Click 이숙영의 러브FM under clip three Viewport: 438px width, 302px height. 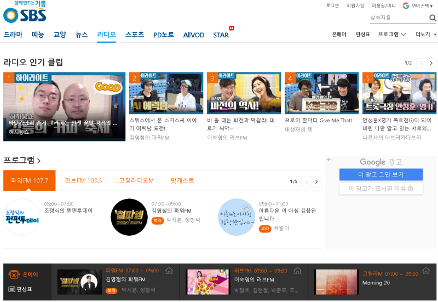click(x=227, y=138)
